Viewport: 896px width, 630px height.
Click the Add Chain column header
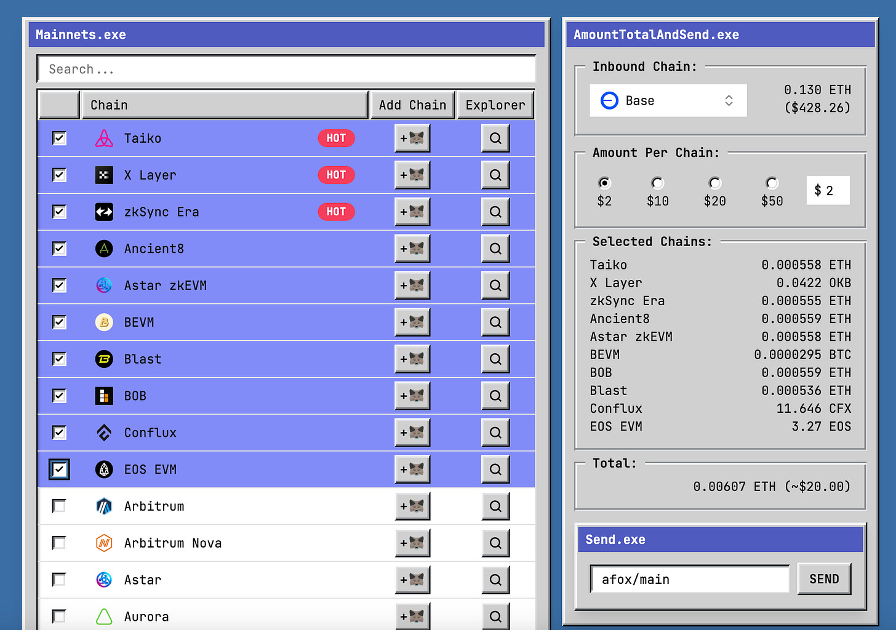click(x=412, y=105)
